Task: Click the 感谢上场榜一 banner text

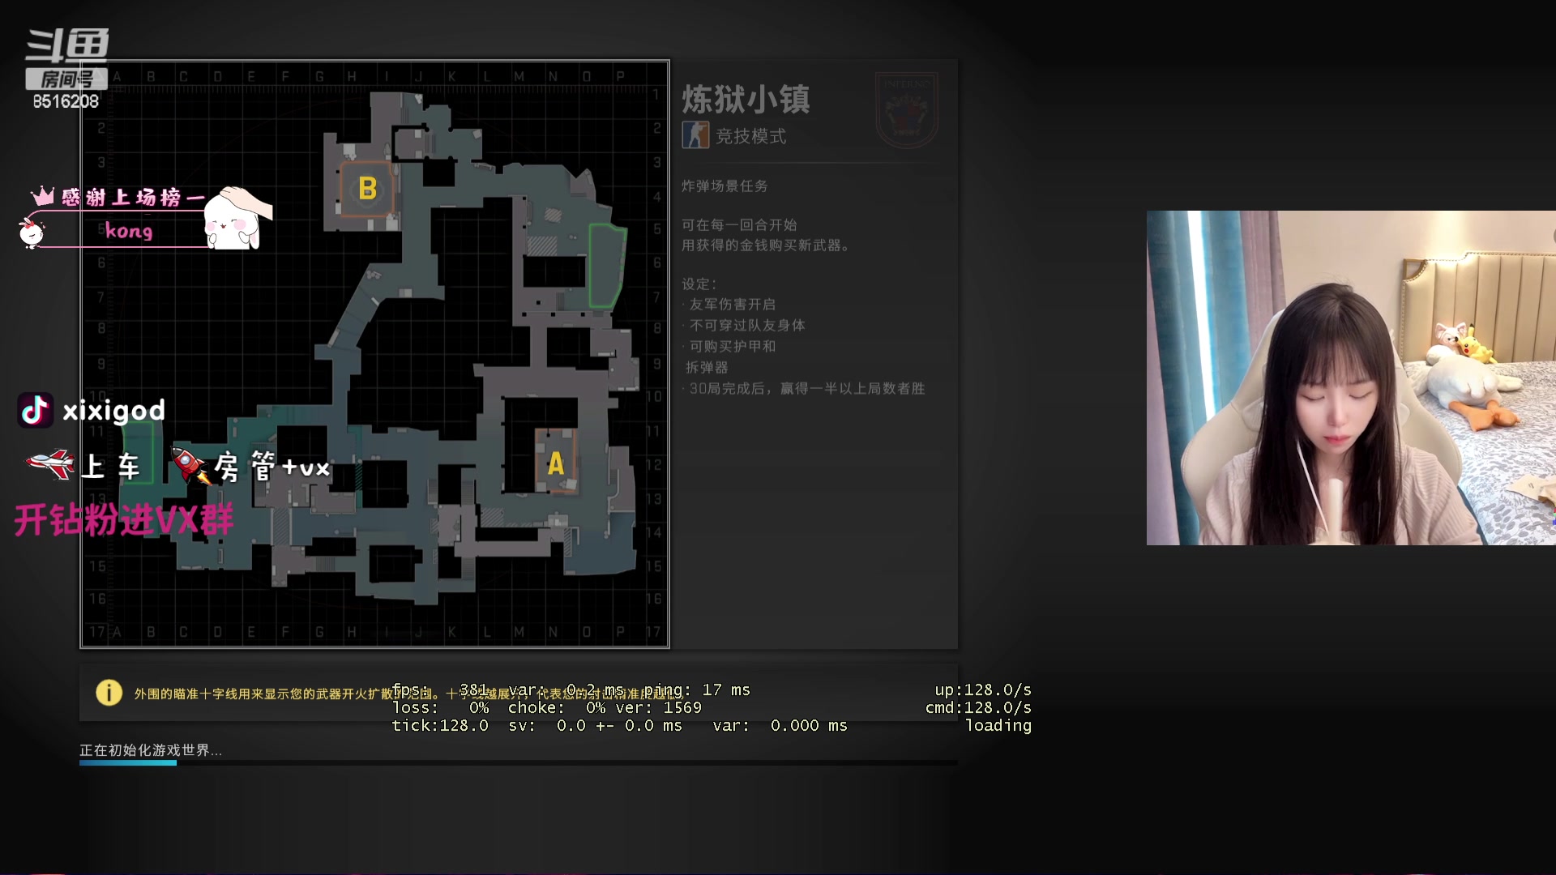Action: tap(133, 197)
